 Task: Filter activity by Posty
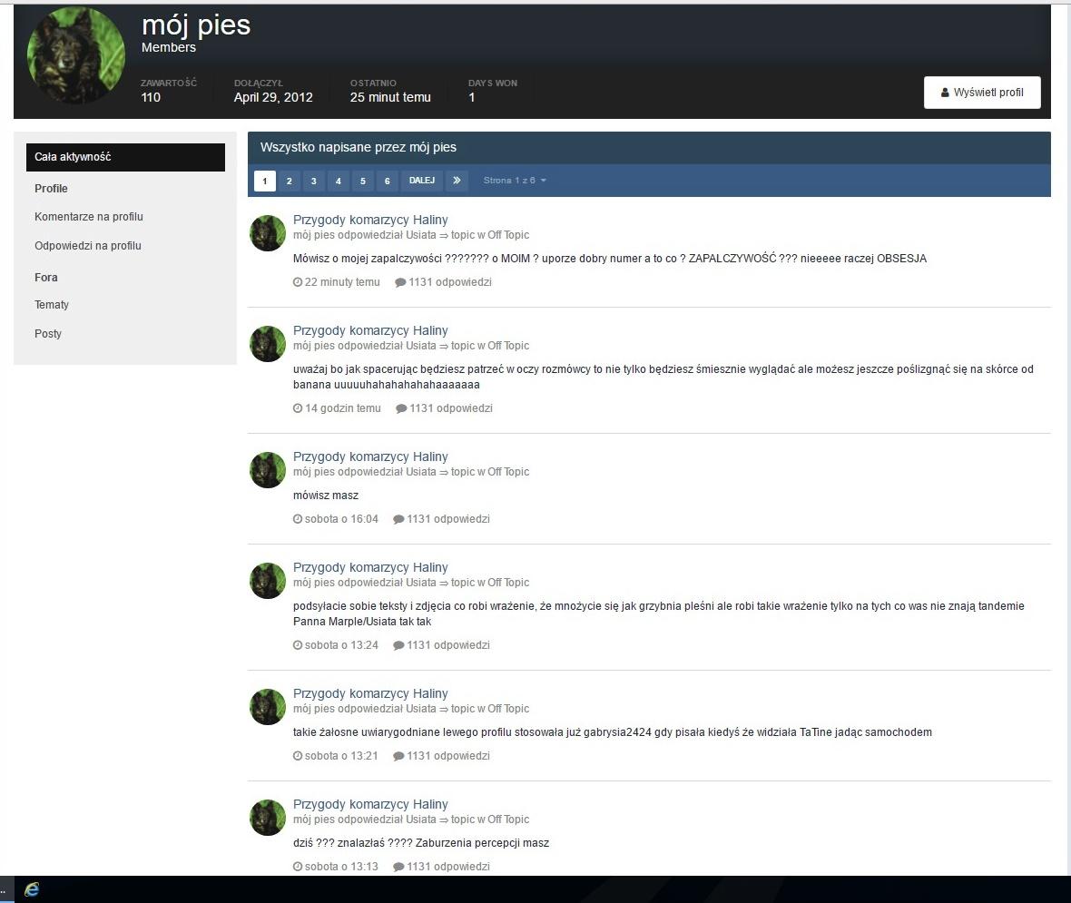(x=48, y=333)
